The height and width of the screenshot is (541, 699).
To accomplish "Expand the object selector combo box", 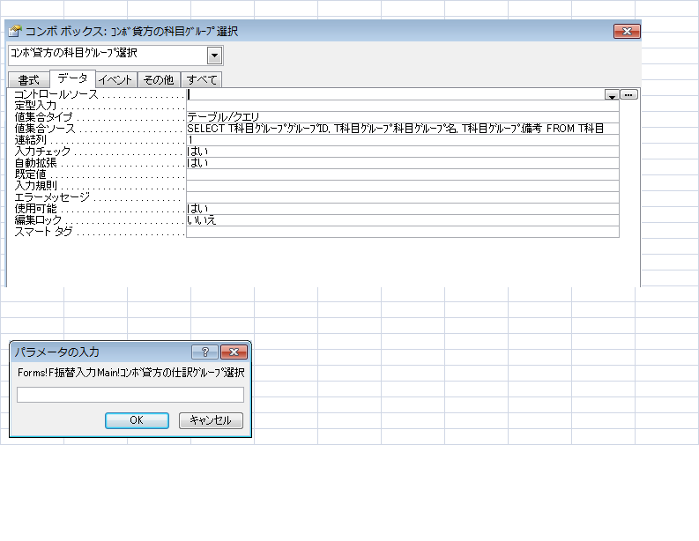I will 214,56.
